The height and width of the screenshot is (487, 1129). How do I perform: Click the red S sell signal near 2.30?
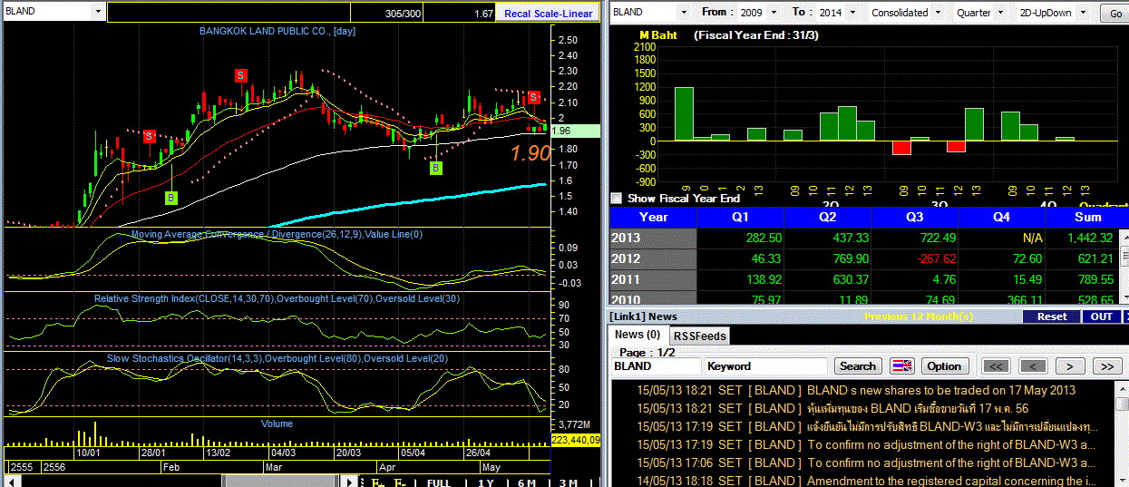pos(241,75)
